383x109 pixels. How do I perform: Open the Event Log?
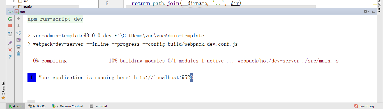(364, 106)
